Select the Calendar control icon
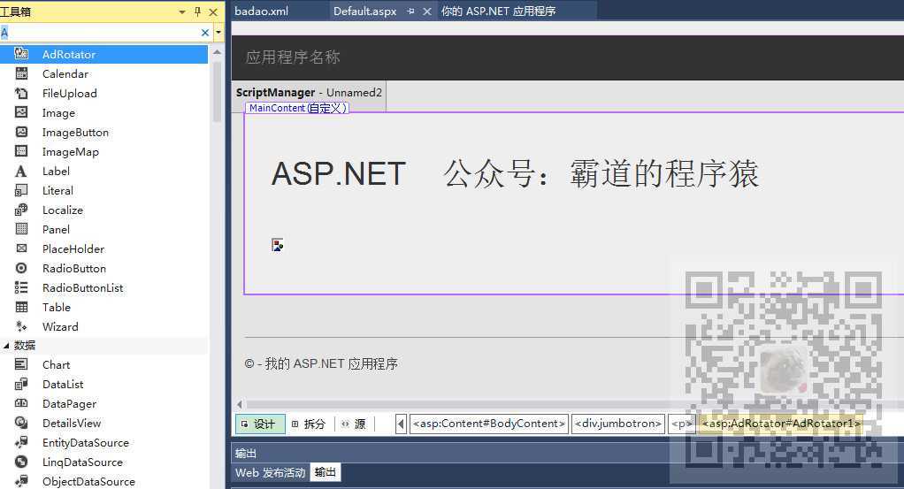The height and width of the screenshot is (489, 904). [21, 73]
